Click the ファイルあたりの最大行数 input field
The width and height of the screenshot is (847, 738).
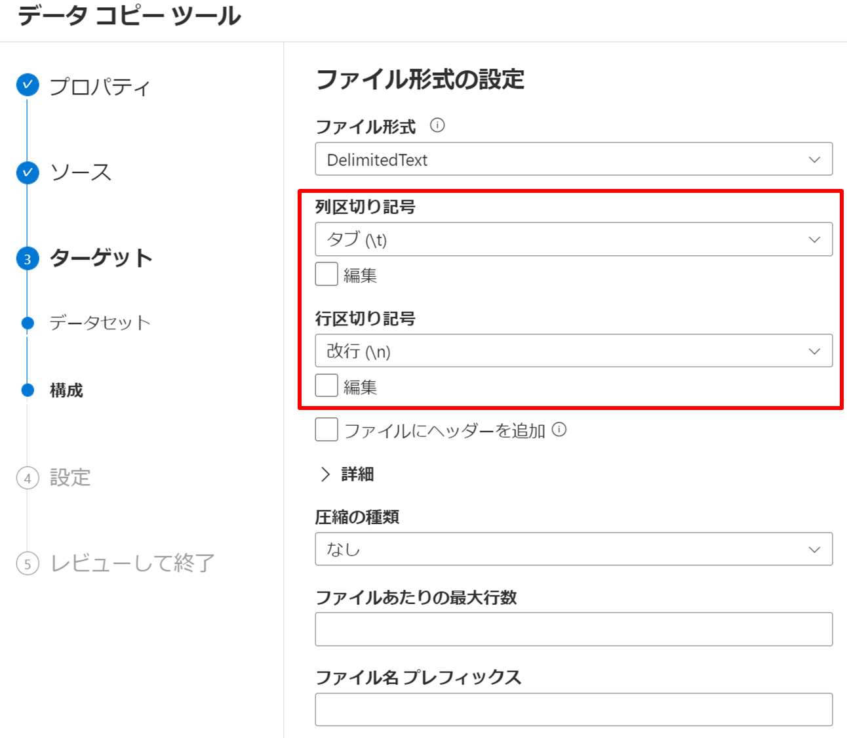[x=574, y=629]
